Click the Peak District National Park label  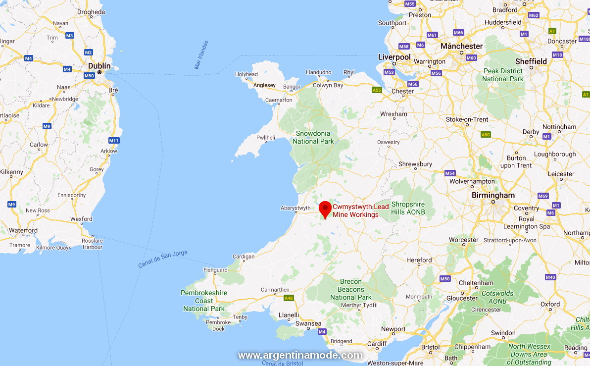point(503,75)
